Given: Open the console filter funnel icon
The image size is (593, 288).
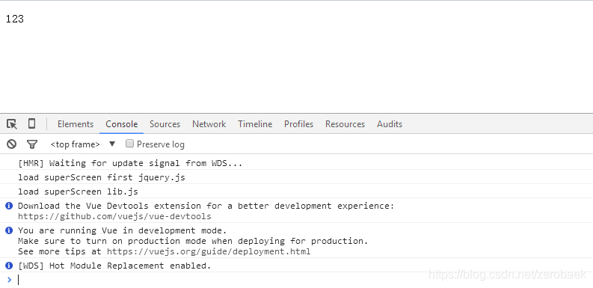Looking at the screenshot, I should click(32, 144).
